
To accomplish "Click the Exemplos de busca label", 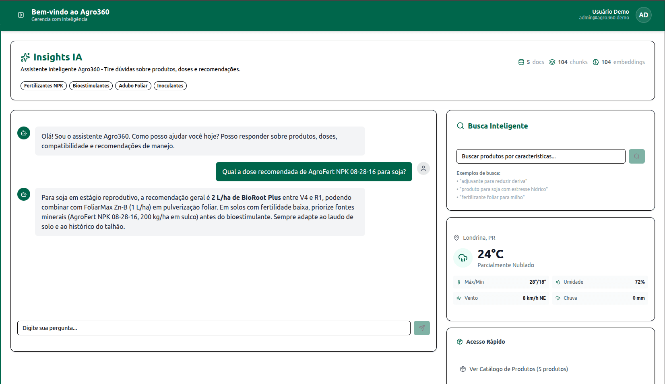I will (478, 173).
